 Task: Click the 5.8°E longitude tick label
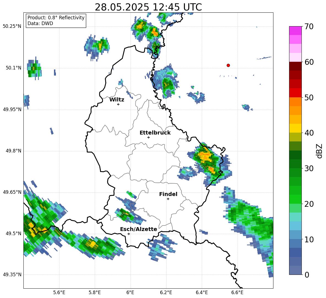[95, 292]
